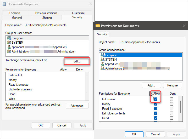Image resolution: width=188 pixels, height=139 pixels.
Task: Switch to the Sharing tab
Action: (x=47, y=18)
